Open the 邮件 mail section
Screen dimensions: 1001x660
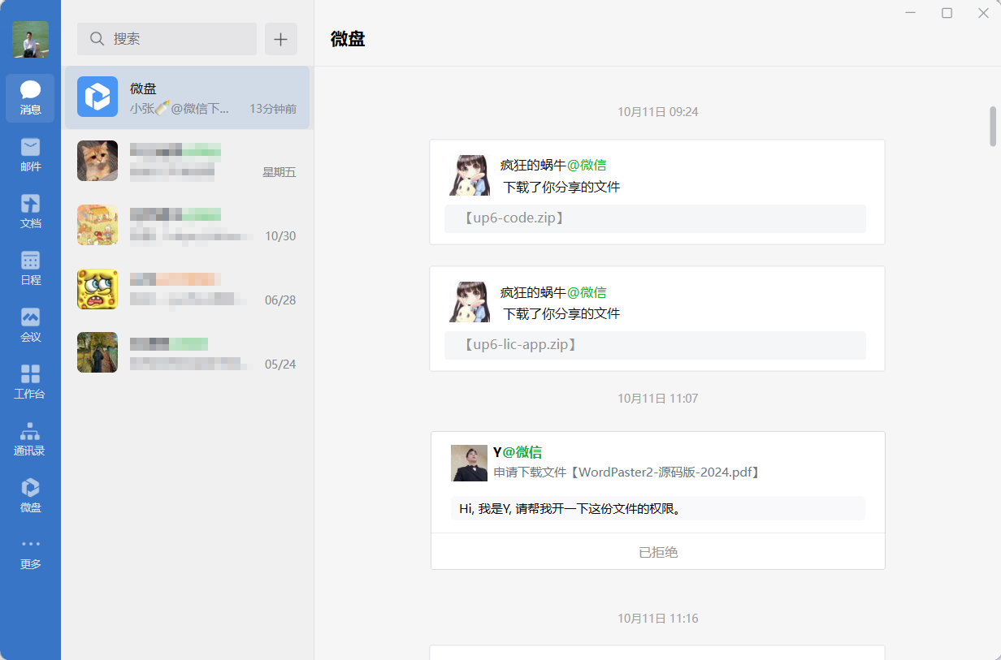pos(30,155)
